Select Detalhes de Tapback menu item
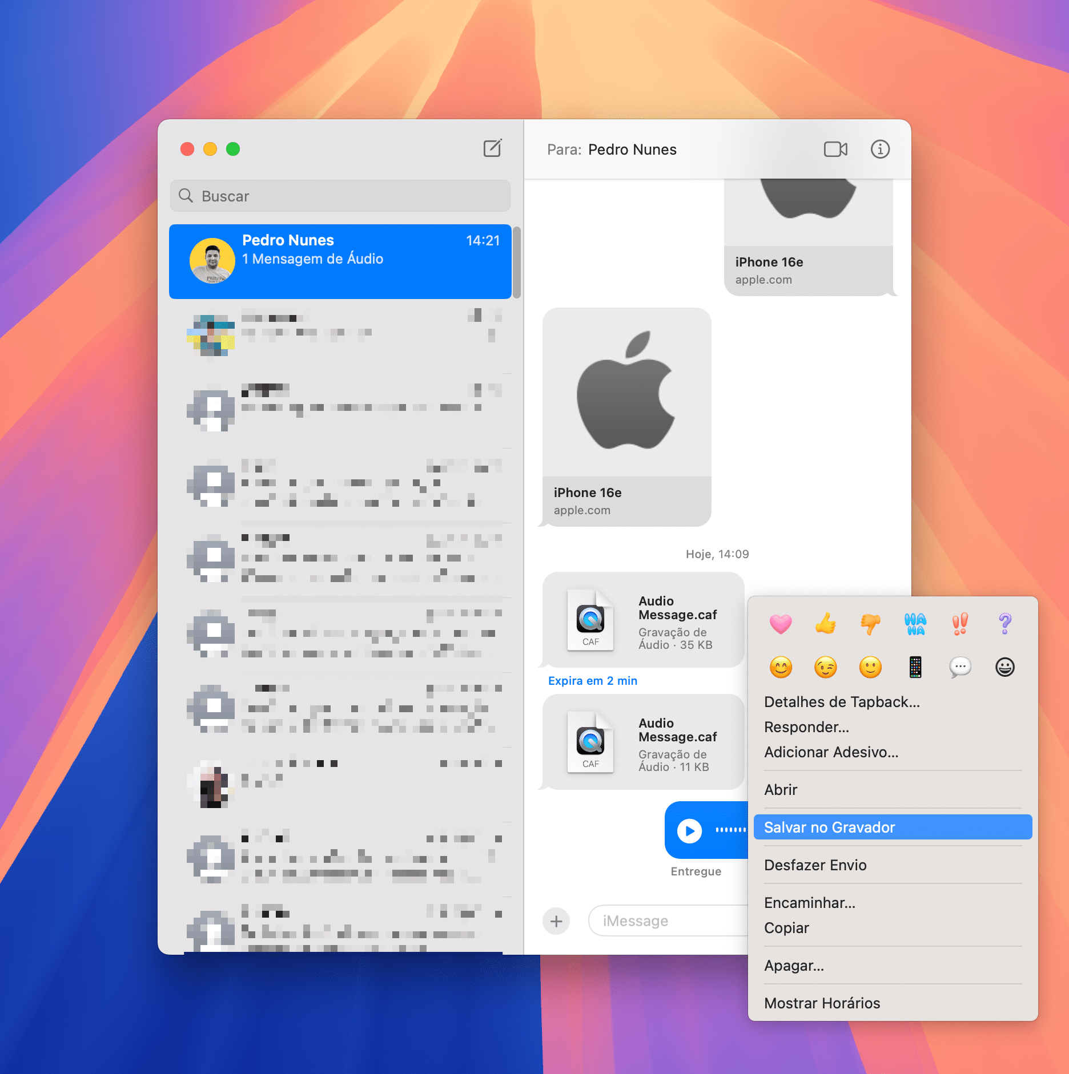 tap(893, 702)
